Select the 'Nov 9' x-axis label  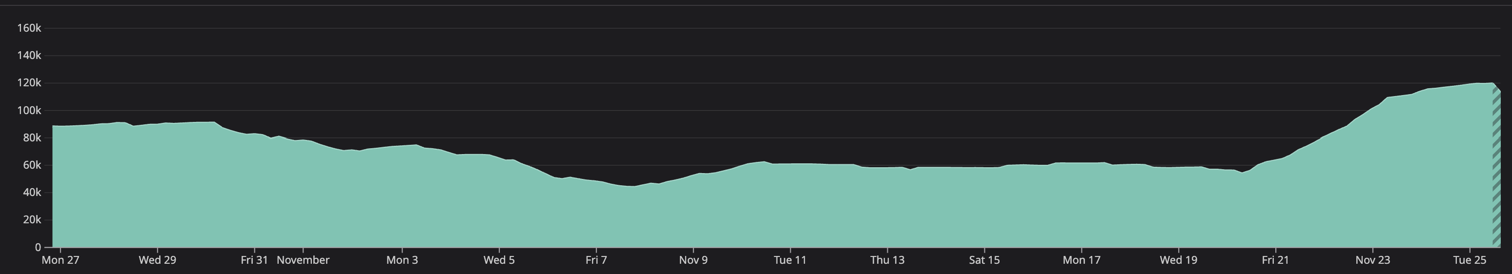point(693,260)
